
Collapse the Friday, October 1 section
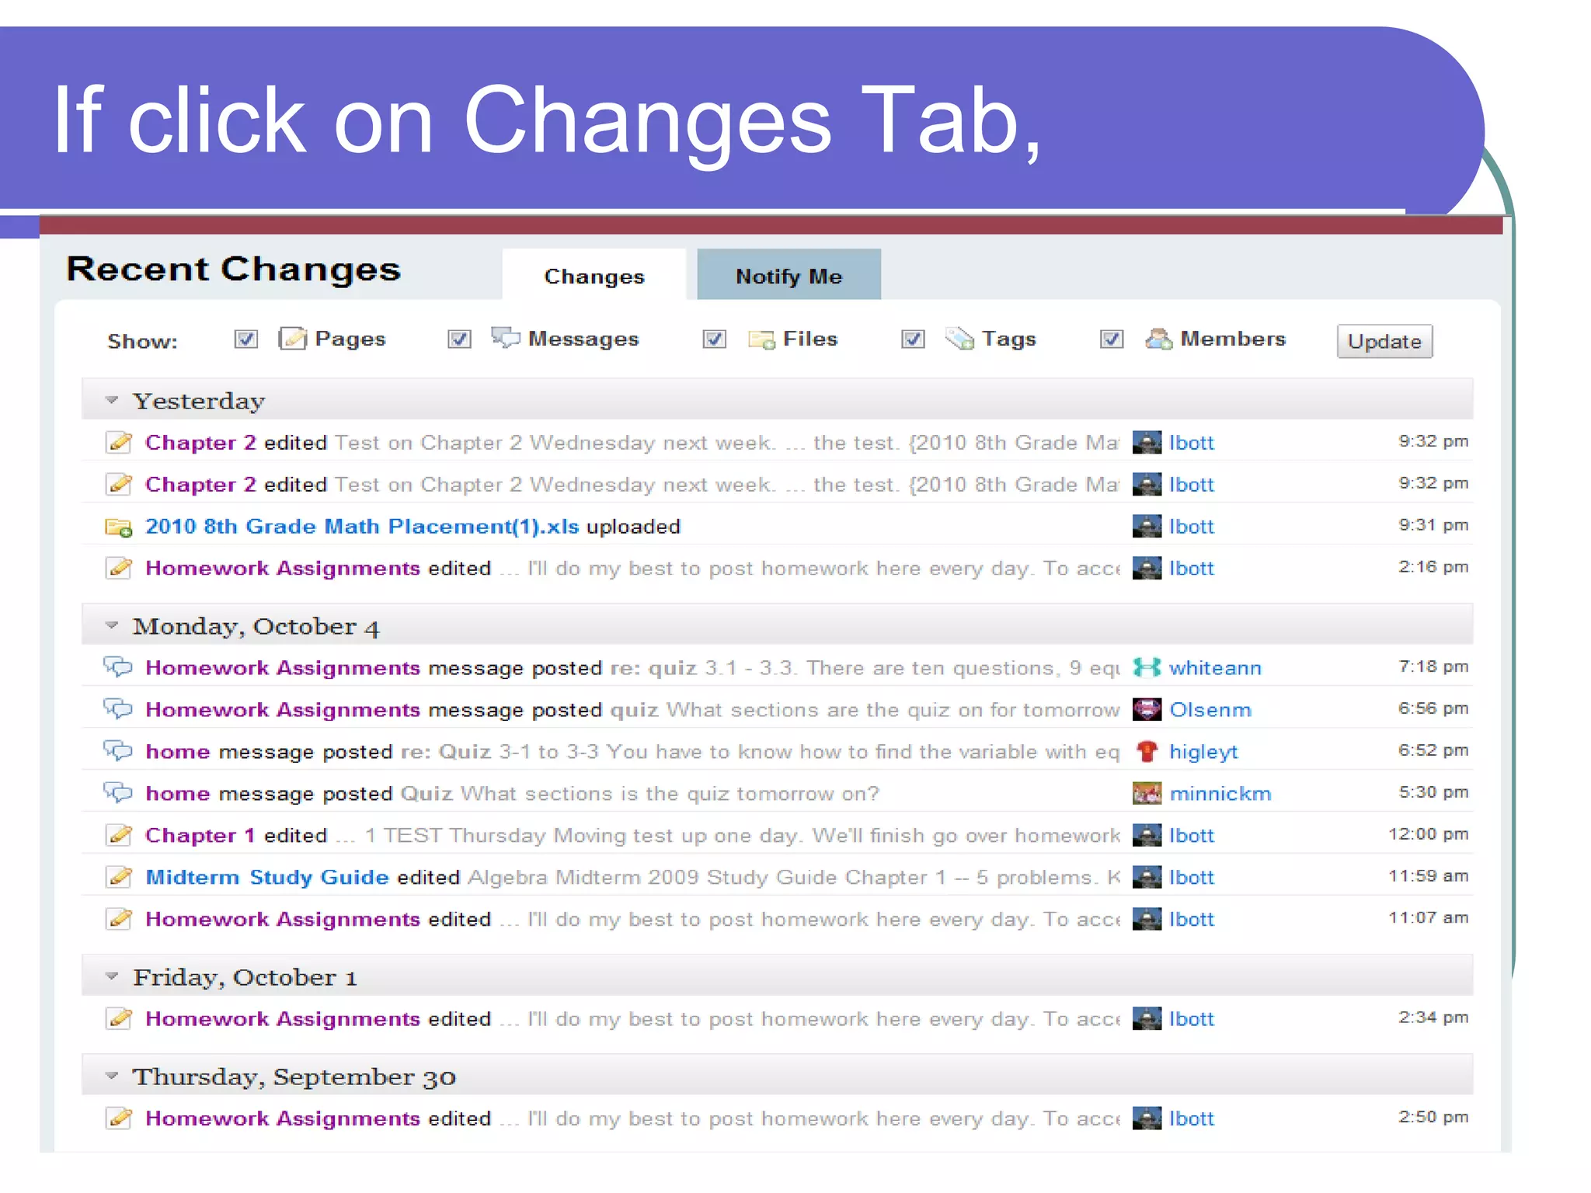[112, 976]
